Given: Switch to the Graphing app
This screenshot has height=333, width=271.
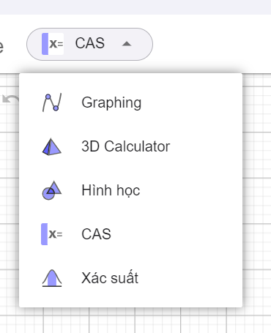Looking at the screenshot, I should pos(130,102).
